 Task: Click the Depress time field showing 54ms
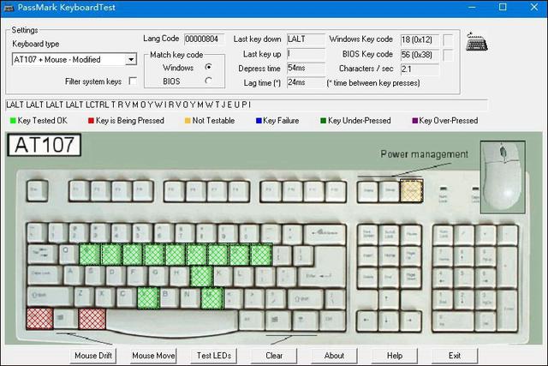click(306, 68)
